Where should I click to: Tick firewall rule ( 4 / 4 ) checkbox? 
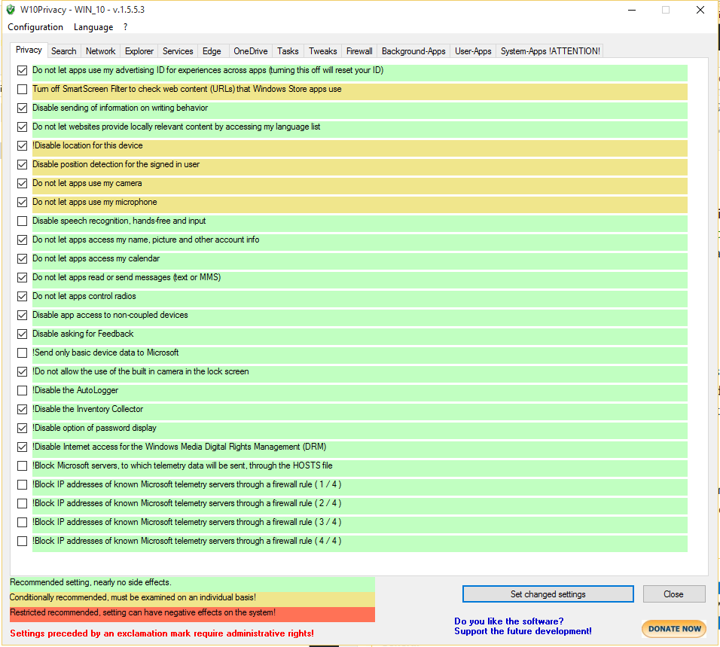point(23,542)
